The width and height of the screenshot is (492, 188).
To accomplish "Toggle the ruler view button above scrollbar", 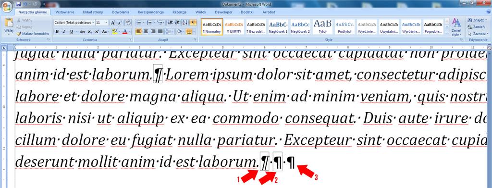I will [x=490, y=48].
